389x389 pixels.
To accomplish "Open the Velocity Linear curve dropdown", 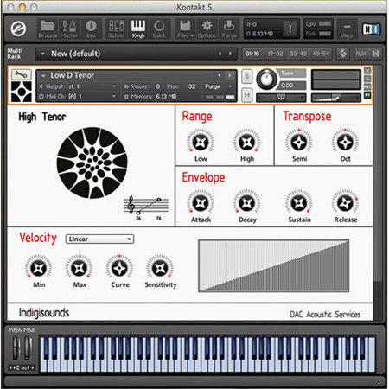I will click(99, 239).
